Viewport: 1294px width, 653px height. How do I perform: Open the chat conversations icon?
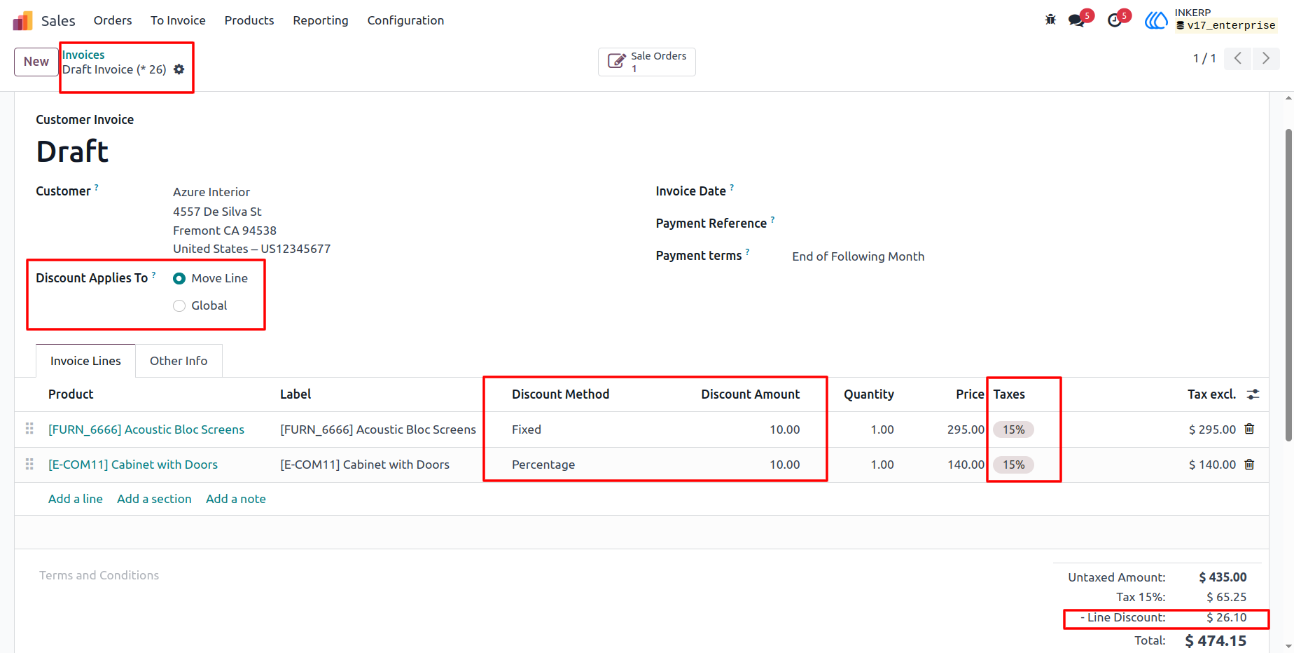(1076, 20)
